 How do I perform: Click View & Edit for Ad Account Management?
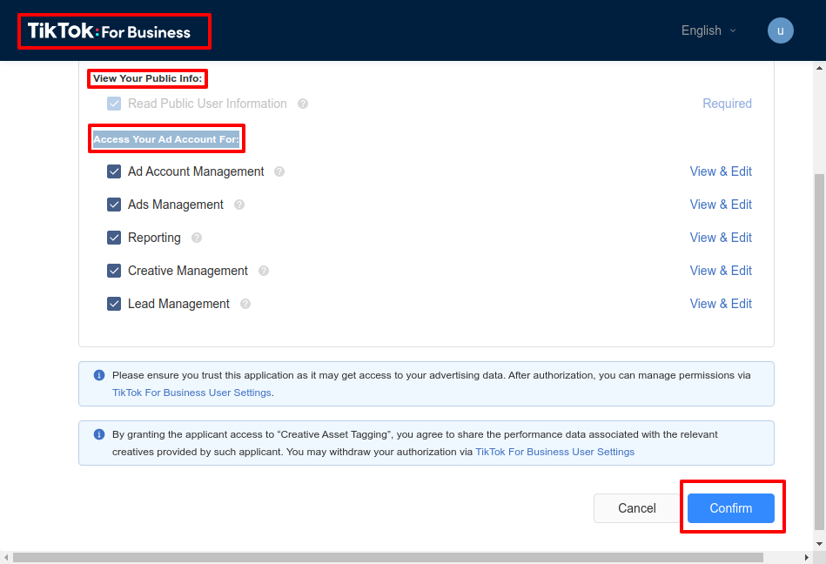coord(721,171)
